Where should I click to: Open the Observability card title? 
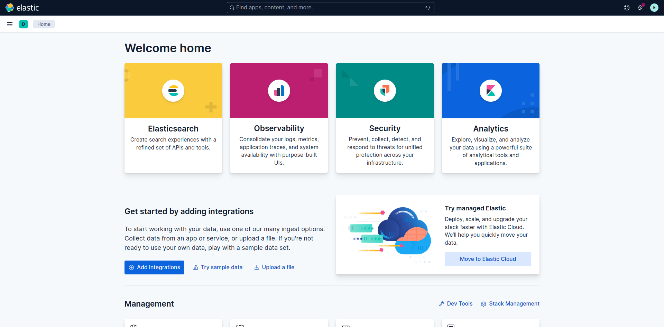[279, 128]
